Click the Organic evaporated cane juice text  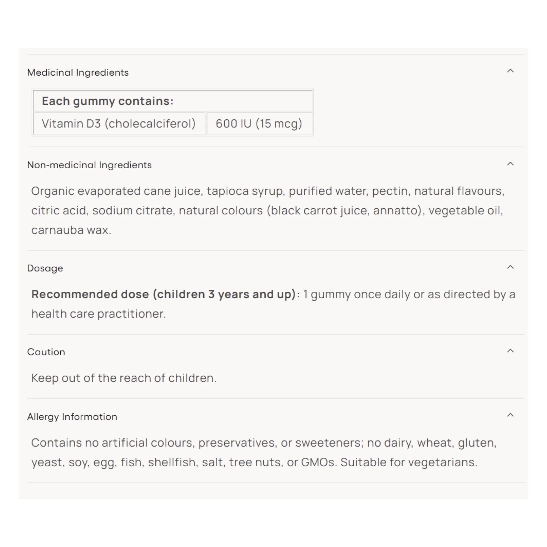click(117, 191)
